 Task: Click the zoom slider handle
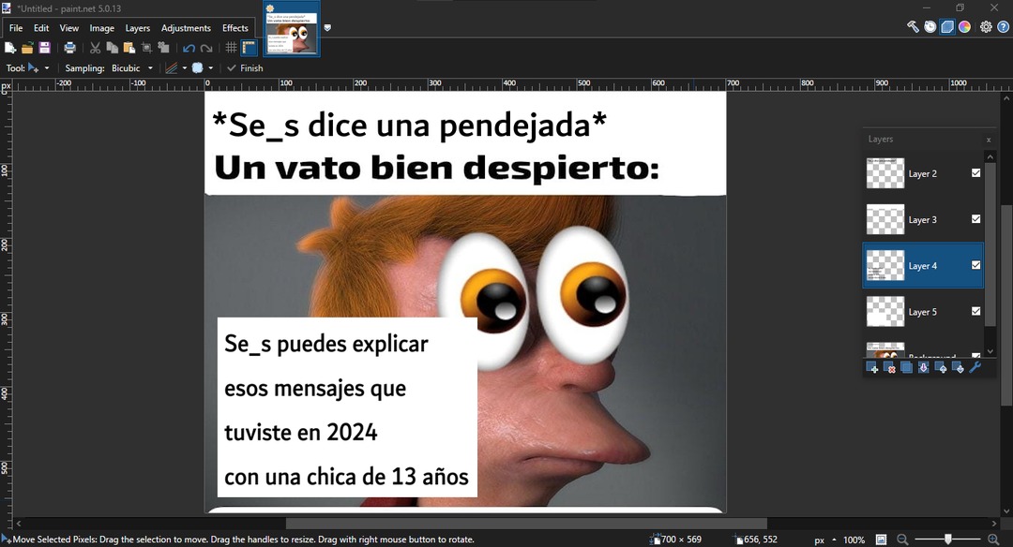click(x=948, y=540)
